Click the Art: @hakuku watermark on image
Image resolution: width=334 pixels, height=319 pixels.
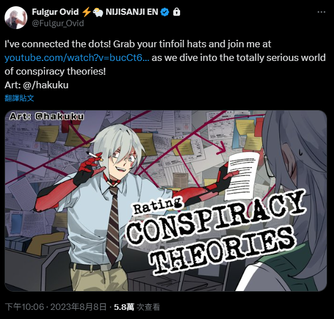tap(47, 116)
